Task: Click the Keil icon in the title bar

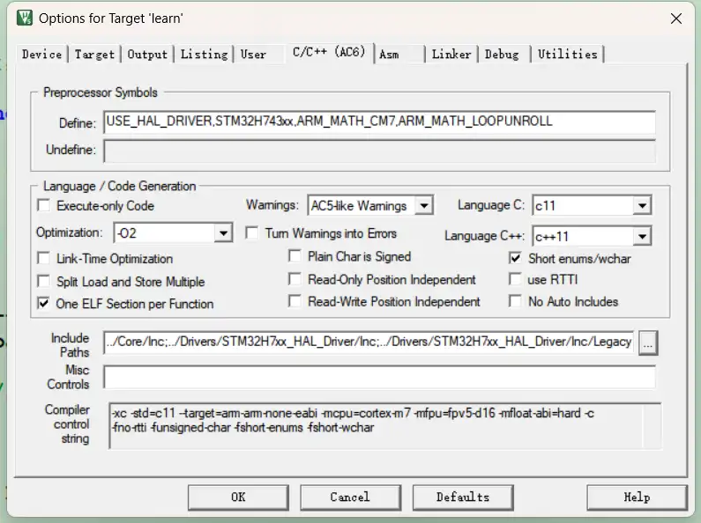Action: pyautogui.click(x=26, y=18)
